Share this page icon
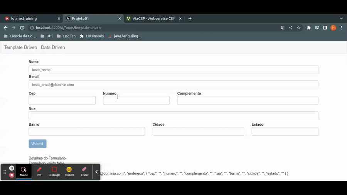 [x=291, y=28]
